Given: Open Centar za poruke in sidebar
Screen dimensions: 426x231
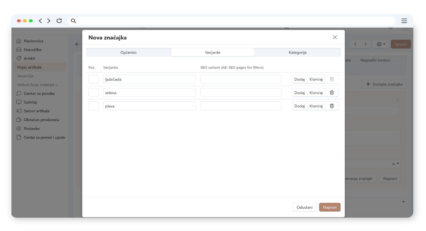Looking at the screenshot, I should pyautogui.click(x=39, y=94).
